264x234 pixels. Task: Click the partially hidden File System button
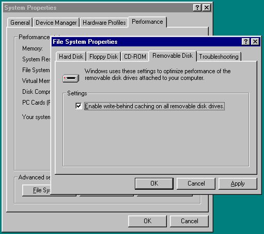pyautogui.click(x=37, y=190)
